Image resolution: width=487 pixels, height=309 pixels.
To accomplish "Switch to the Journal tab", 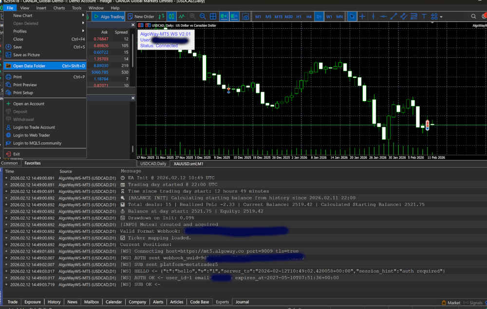I will tap(242, 302).
